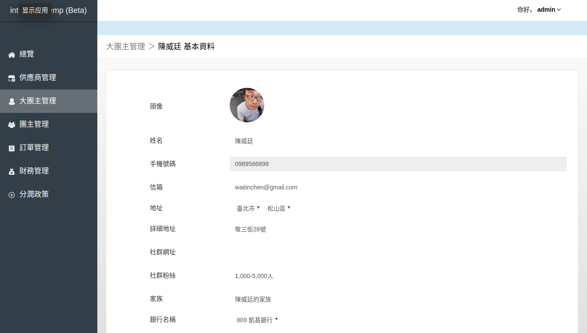This screenshot has height=333, width=587.
Task: Click the plus-circle icon beside 分潤政策
Action: coord(12,195)
